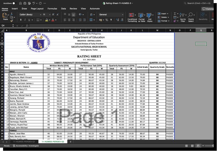217x151 pixels.
Task: Open the Home icon in title bar
Action: coord(20,3)
